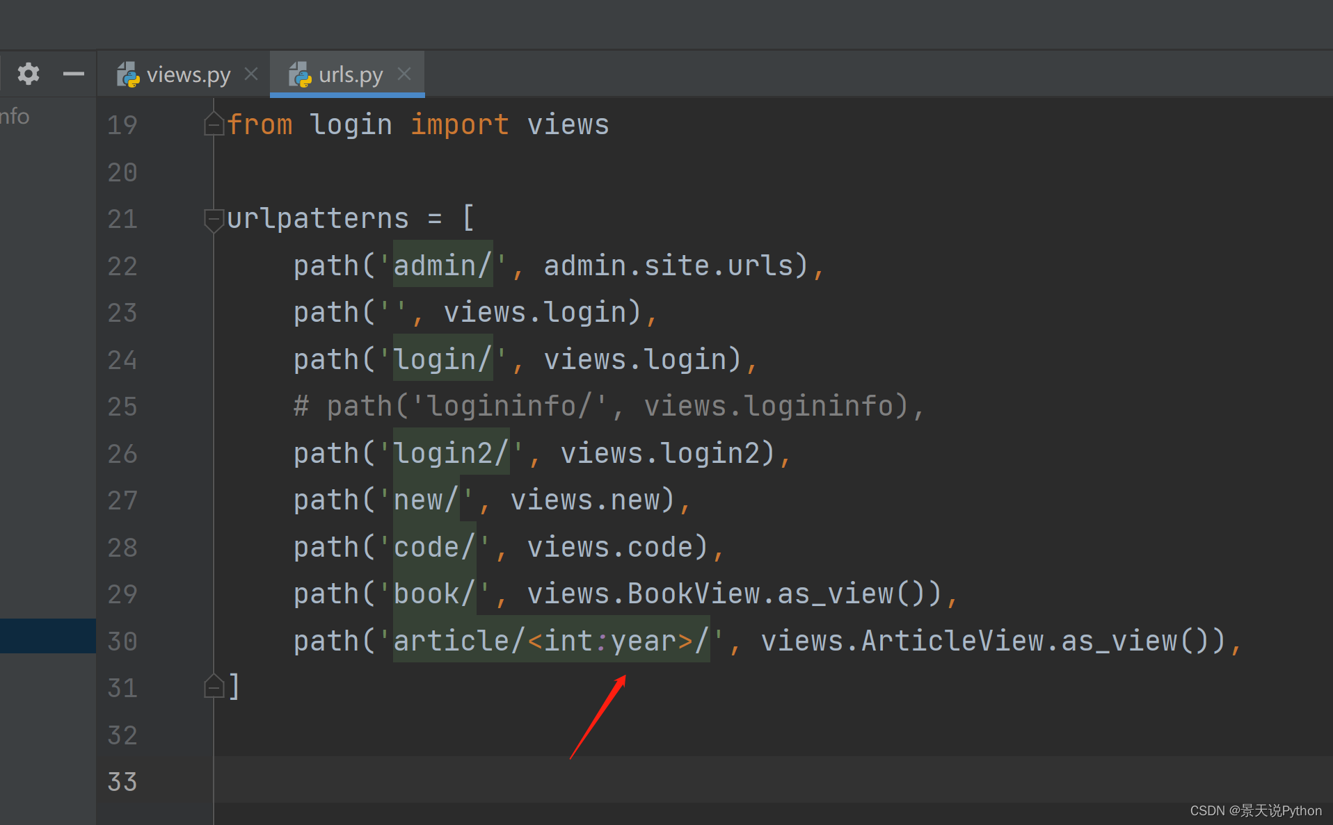Click the urlpatterns variable name

[318, 220]
